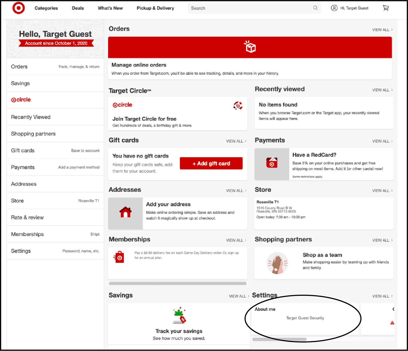Click the Memberships horizontal scrollbar
Image resolution: width=408 pixels, height=351 pixels.
point(178,283)
